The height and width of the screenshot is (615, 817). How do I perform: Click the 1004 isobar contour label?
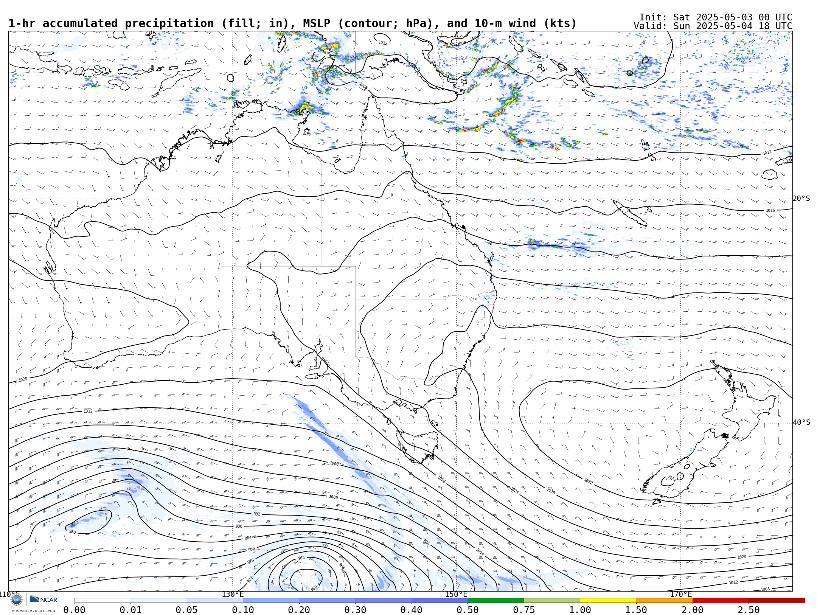(480, 552)
